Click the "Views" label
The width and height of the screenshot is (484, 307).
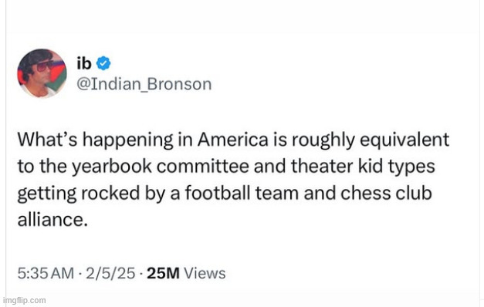[205, 273]
